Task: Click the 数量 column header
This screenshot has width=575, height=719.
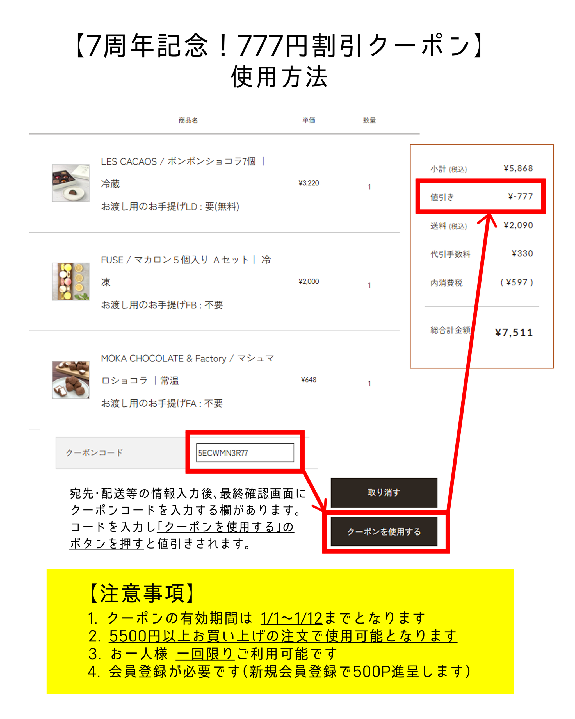Action: pyautogui.click(x=369, y=120)
